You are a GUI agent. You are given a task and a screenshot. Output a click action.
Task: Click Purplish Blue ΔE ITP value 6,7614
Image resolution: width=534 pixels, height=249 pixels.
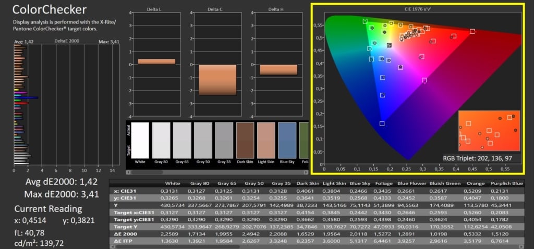pyautogui.click(x=500, y=241)
